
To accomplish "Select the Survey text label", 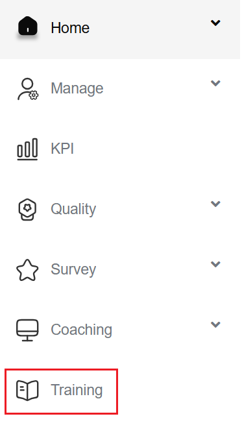I will pos(73,270).
